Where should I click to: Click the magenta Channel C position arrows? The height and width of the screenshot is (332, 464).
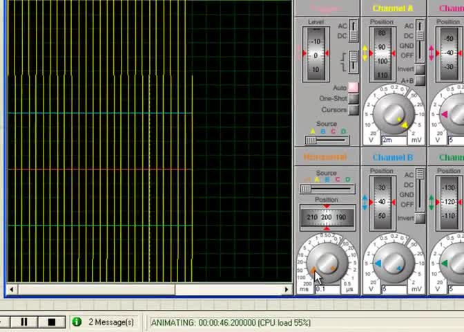coord(431,53)
